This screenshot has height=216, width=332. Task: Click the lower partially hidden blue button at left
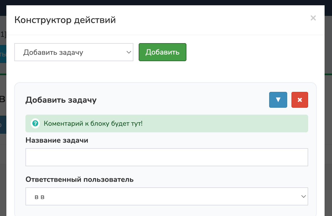3,125
